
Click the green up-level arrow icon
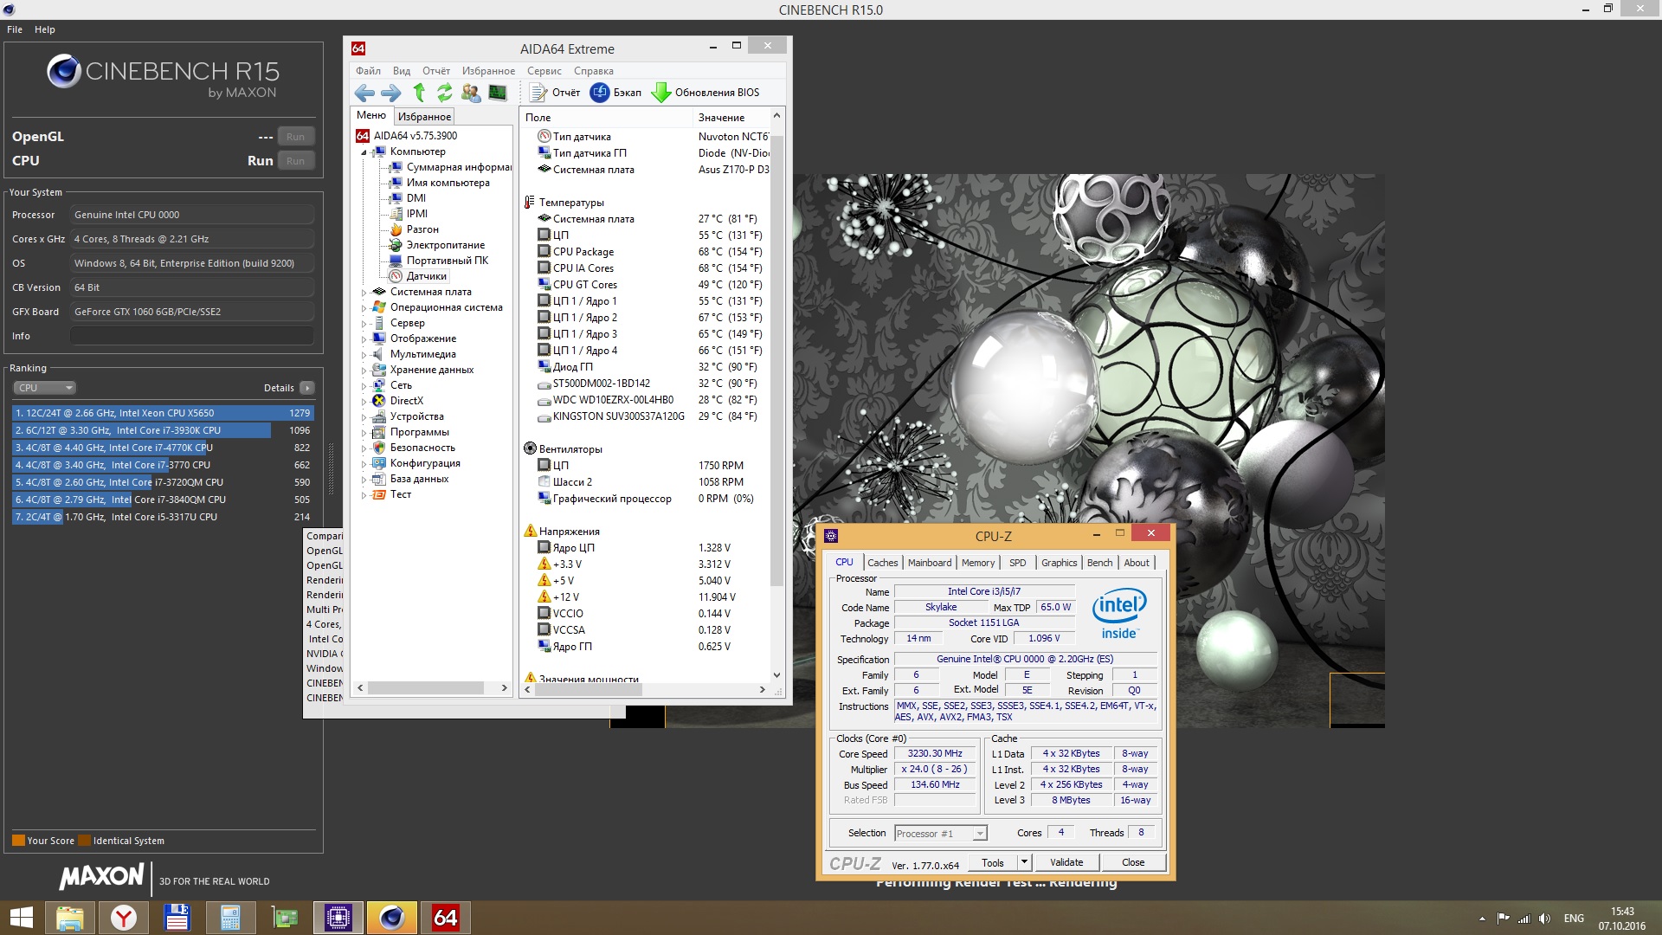419,93
